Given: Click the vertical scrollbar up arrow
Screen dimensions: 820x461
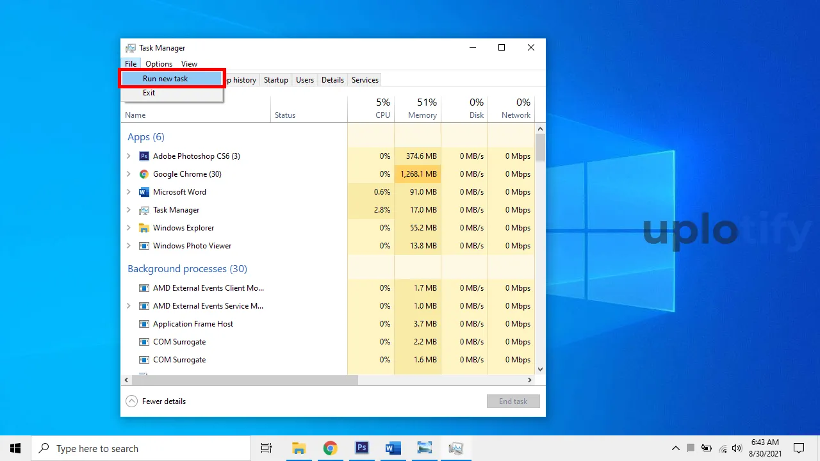Looking at the screenshot, I should tap(540, 129).
